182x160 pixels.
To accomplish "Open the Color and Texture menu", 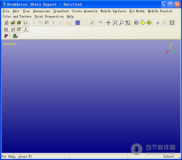I will pyautogui.click(x=17, y=16).
